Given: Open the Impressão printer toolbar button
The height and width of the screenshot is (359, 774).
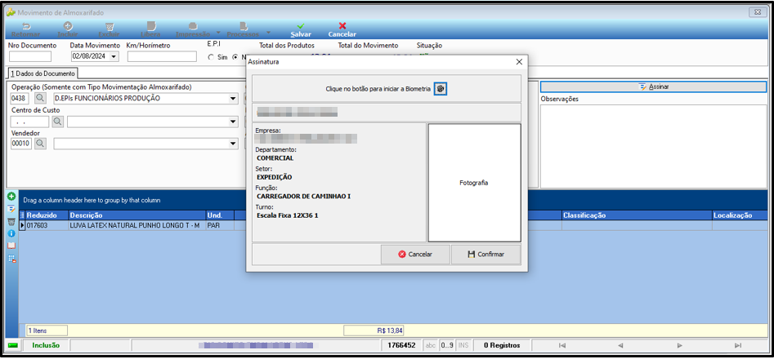Looking at the screenshot, I should coord(193,29).
